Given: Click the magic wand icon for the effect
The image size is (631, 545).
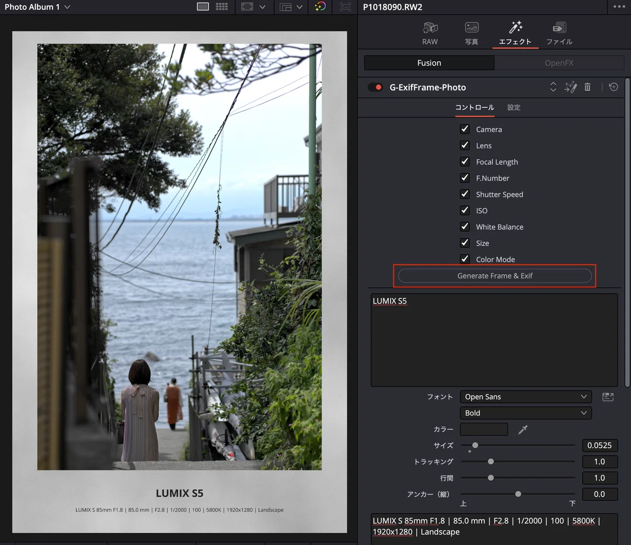Looking at the screenshot, I should tap(571, 87).
